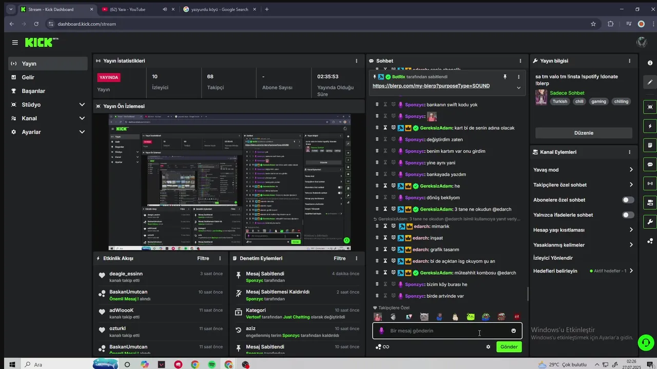This screenshot has width=657, height=369.
Task: Click the lightning bolt icon in the right sidebar
Action: 650,126
